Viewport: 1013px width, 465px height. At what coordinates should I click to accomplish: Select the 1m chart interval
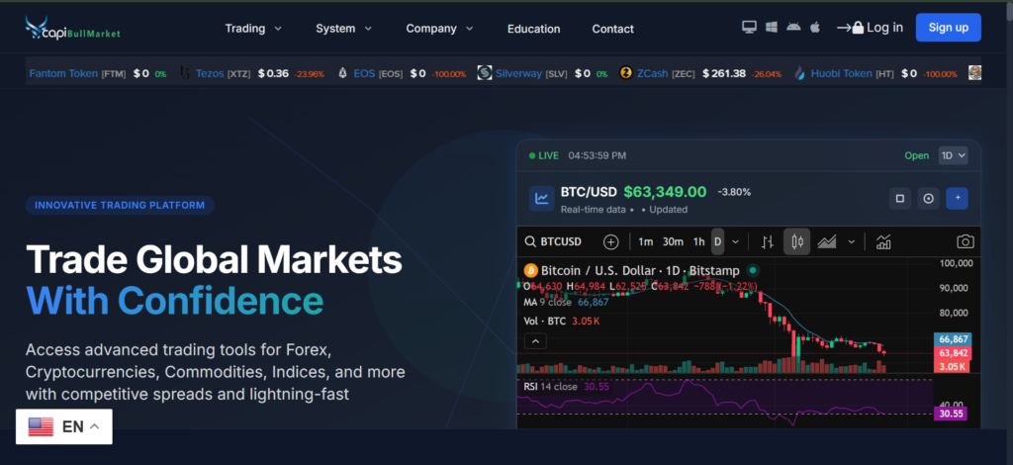click(645, 241)
